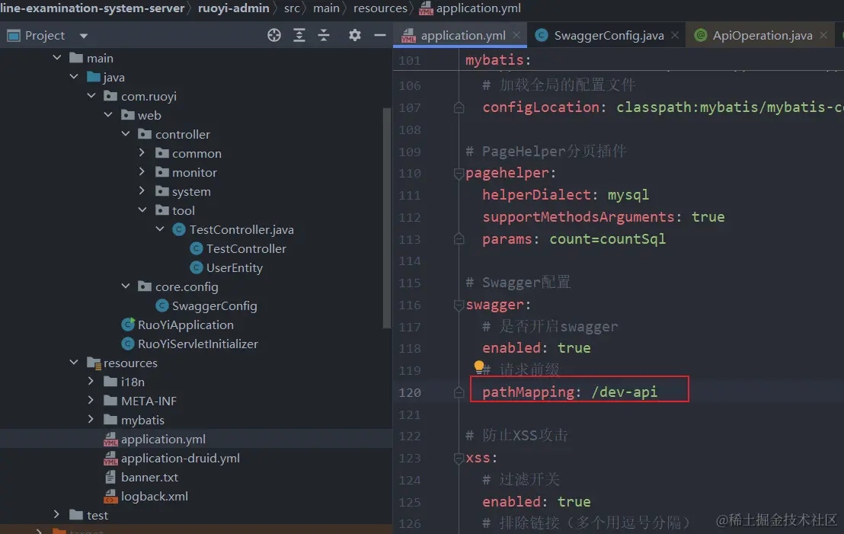The height and width of the screenshot is (534, 844).
Task: Select the monitor package in tree
Action: point(194,172)
